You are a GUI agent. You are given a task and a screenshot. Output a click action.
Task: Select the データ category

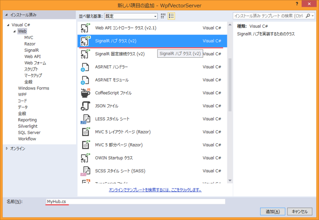click(x=23, y=107)
